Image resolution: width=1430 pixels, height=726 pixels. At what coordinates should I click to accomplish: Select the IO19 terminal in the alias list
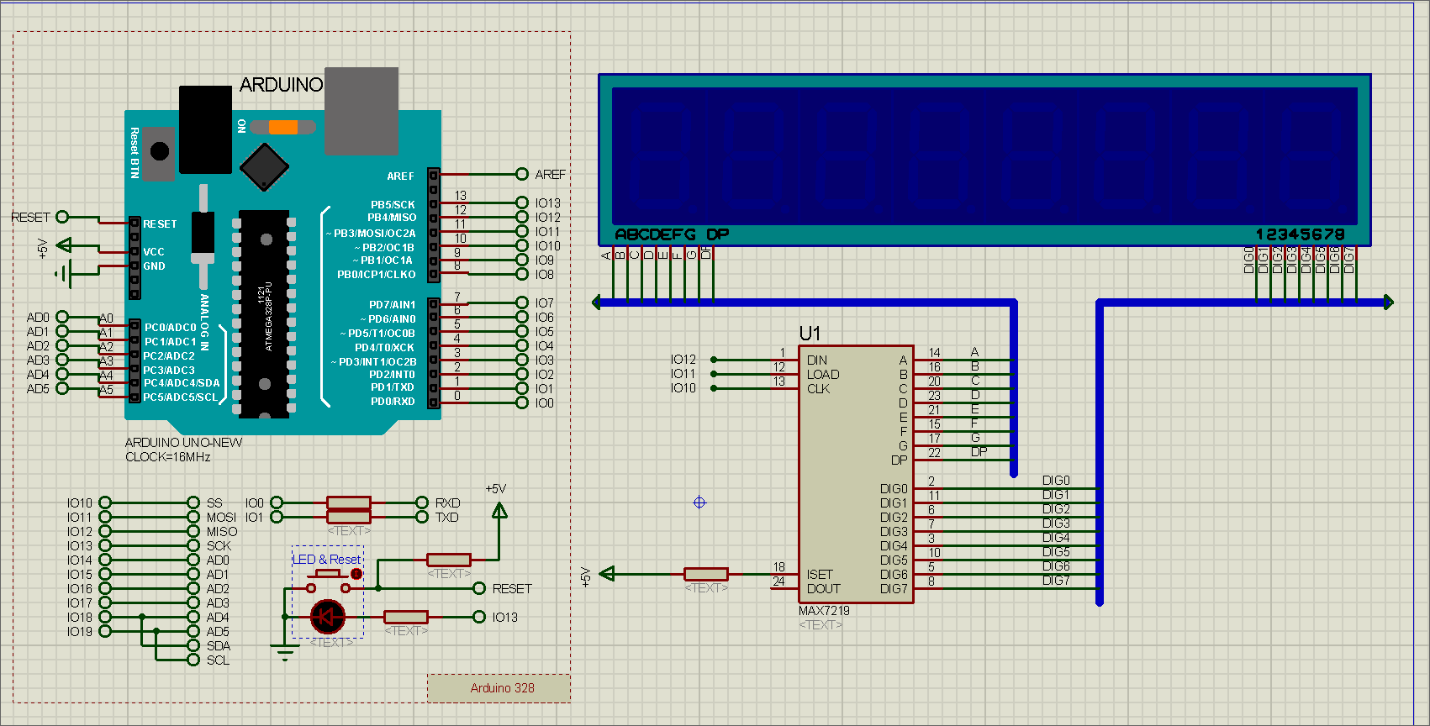(105, 631)
